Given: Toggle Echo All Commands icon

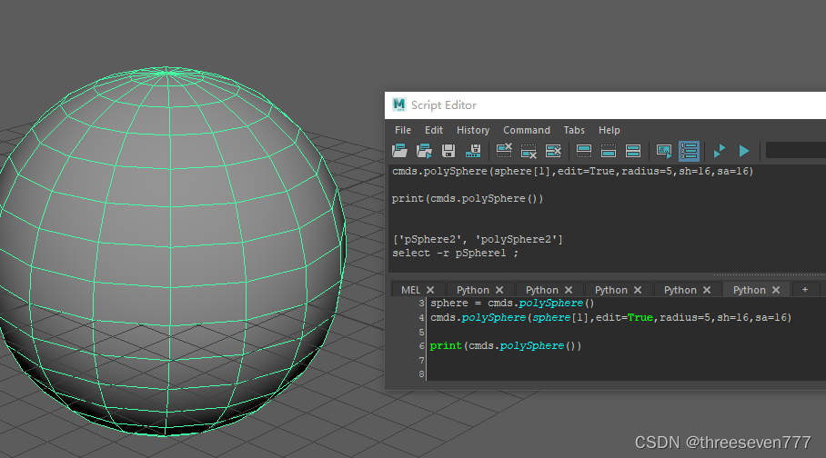Looking at the screenshot, I should 664,151.
